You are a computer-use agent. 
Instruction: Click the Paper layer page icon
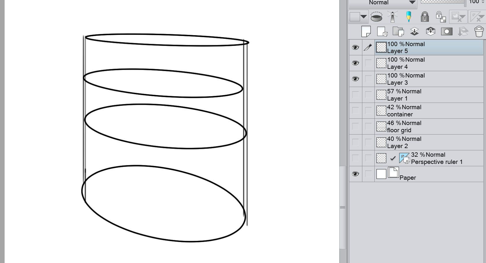393,173
